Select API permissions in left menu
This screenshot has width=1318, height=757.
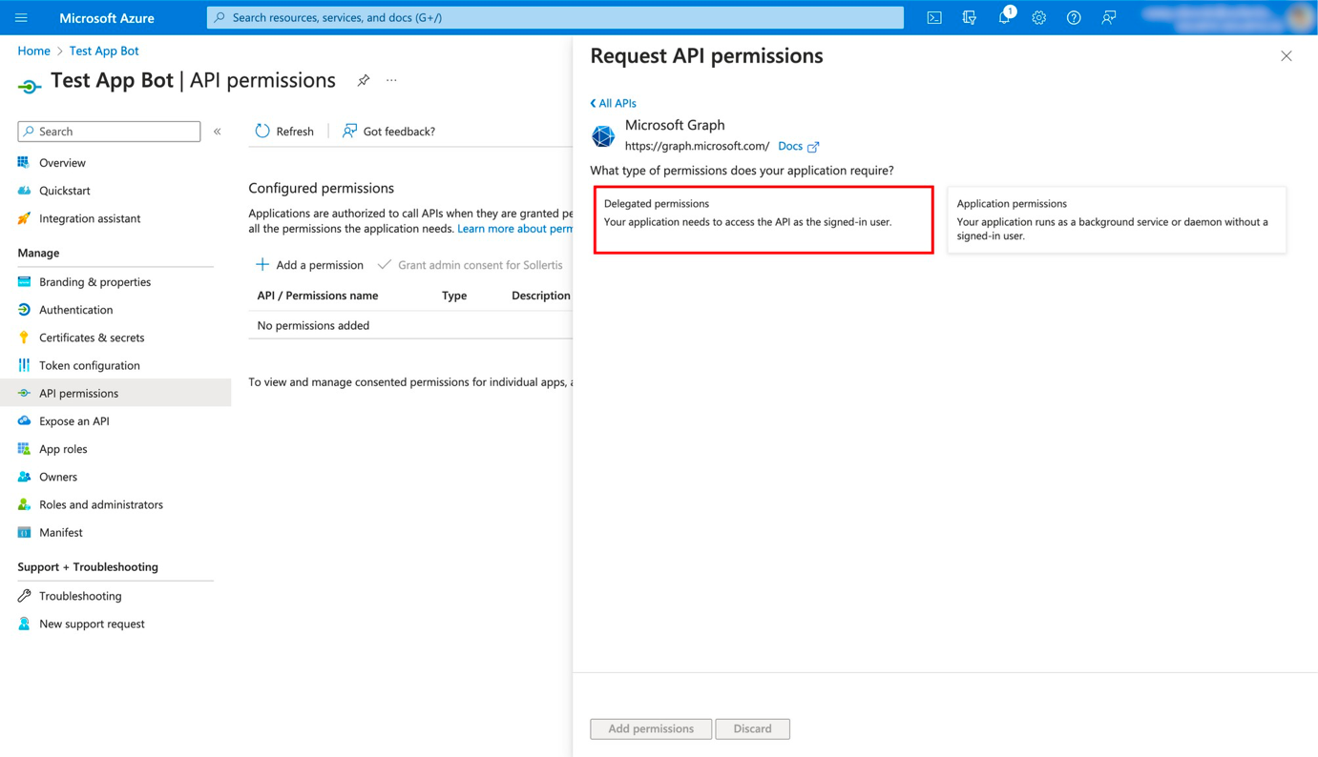pos(115,393)
